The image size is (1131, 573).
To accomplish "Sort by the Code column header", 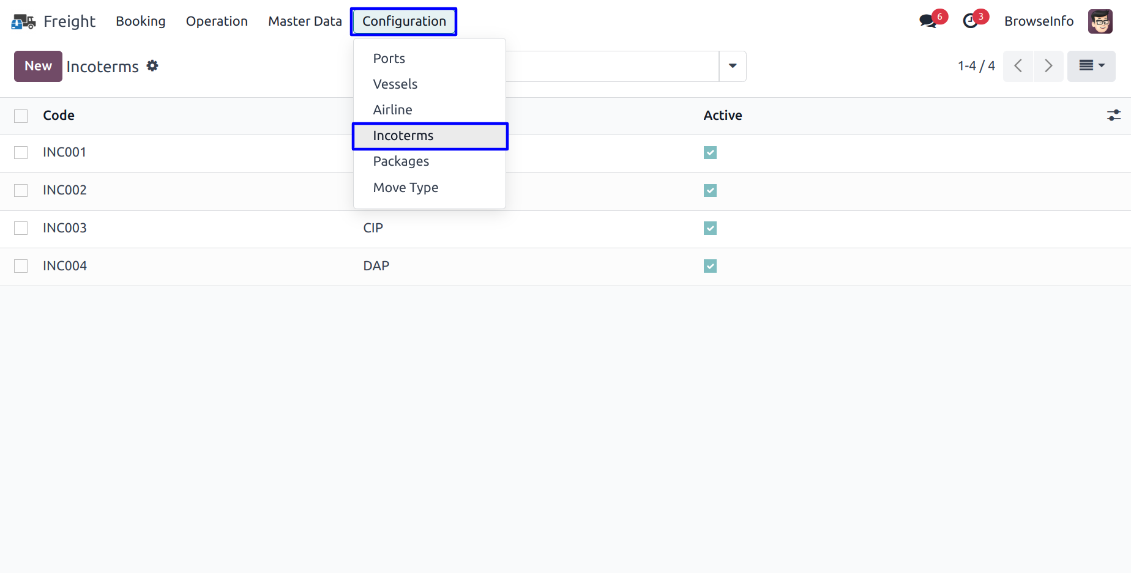I will point(59,116).
